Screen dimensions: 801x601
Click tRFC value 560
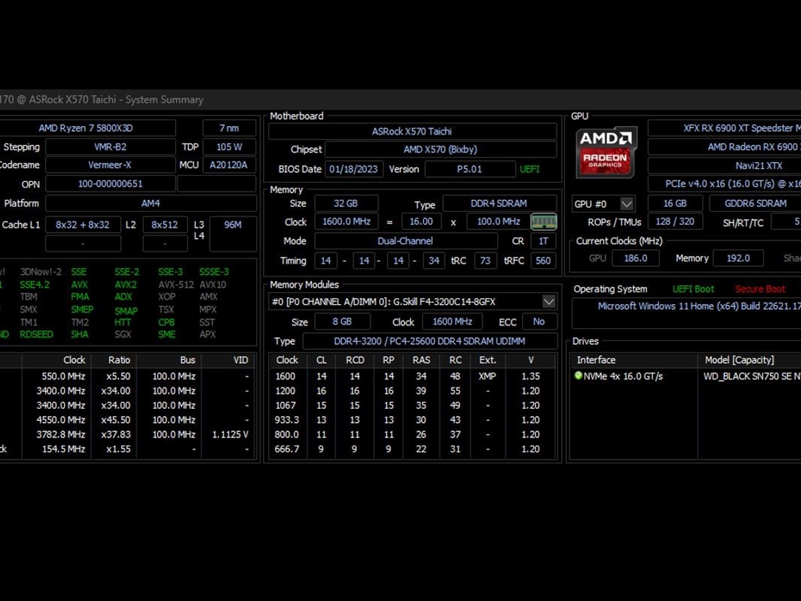click(x=543, y=261)
